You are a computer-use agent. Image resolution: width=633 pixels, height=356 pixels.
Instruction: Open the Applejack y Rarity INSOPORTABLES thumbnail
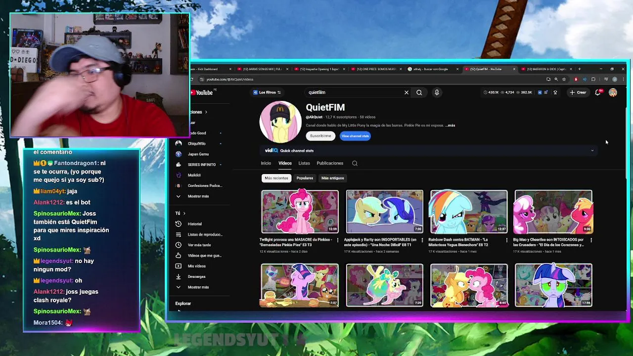385,212
